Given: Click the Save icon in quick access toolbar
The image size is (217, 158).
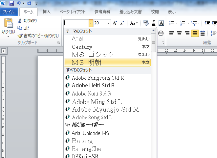Looking at the screenshot, I should 11,3.
